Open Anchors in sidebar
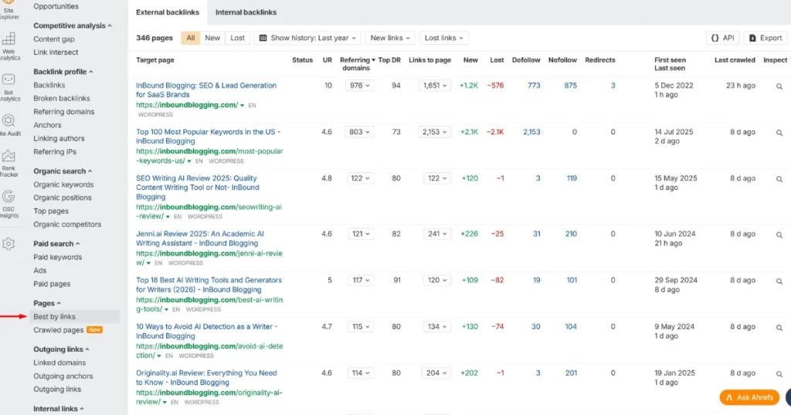The height and width of the screenshot is (415, 791). click(47, 125)
